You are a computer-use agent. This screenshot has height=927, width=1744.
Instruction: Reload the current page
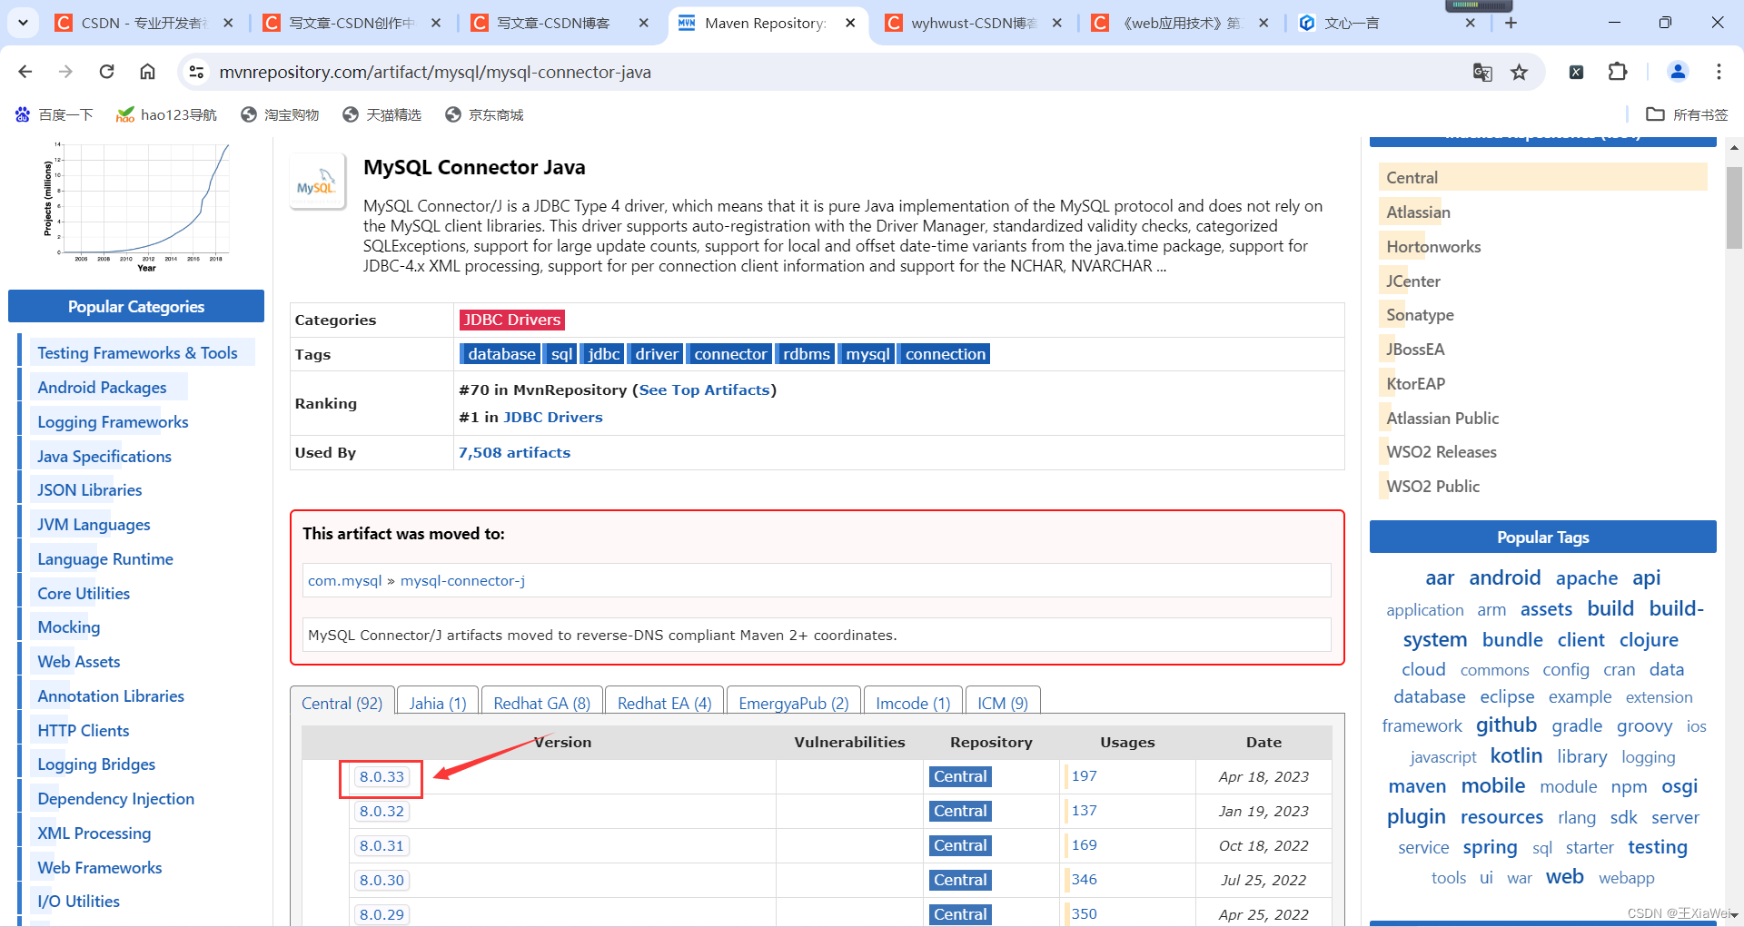tap(106, 72)
